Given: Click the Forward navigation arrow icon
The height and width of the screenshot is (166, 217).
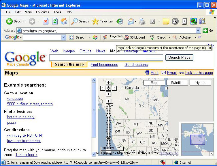Looking at the screenshot, I should pyautogui.click(x=32, y=21).
